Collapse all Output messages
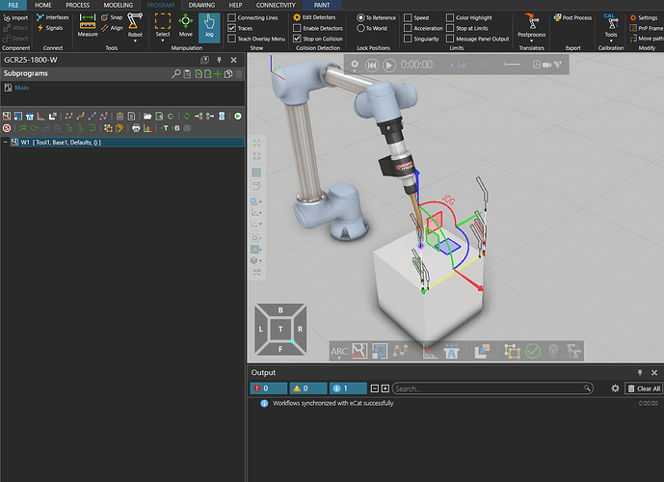Viewport: 664px width, 482px height. pos(374,388)
